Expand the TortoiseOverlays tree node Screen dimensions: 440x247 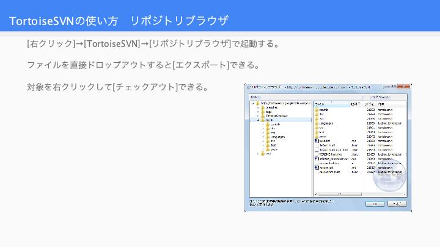point(258,116)
